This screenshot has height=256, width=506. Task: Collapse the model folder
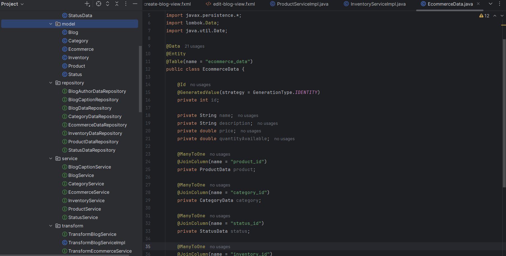click(x=51, y=24)
